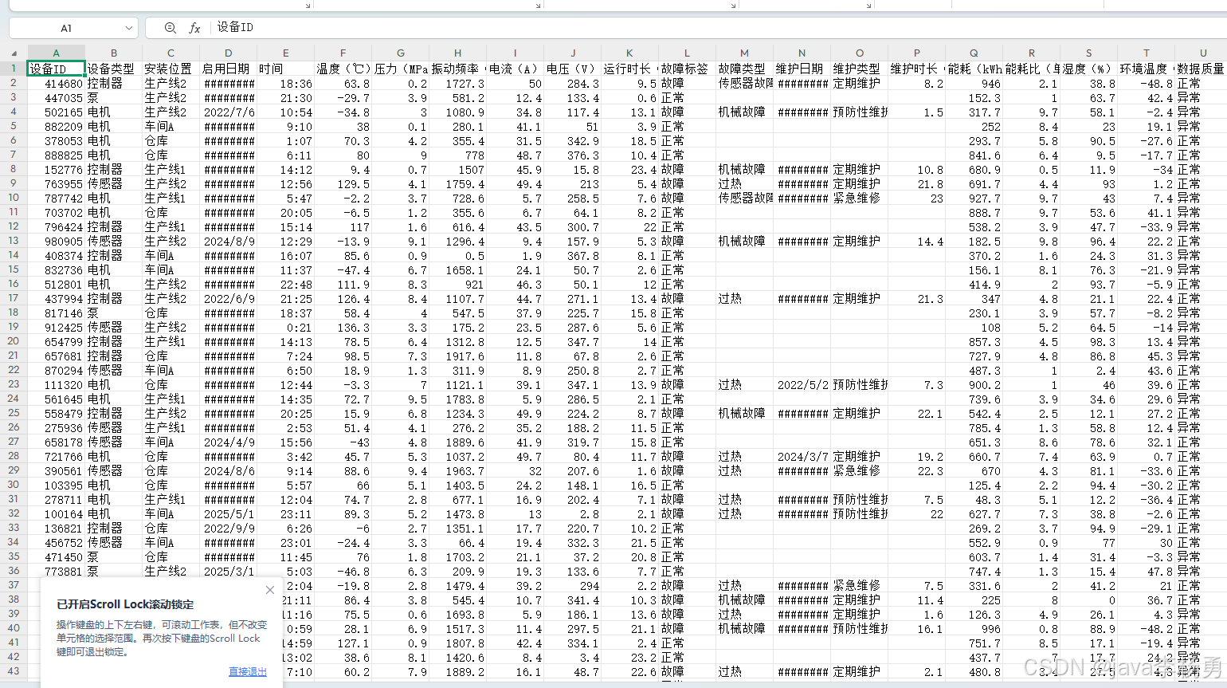
Task: Select column F header
Action: point(343,53)
